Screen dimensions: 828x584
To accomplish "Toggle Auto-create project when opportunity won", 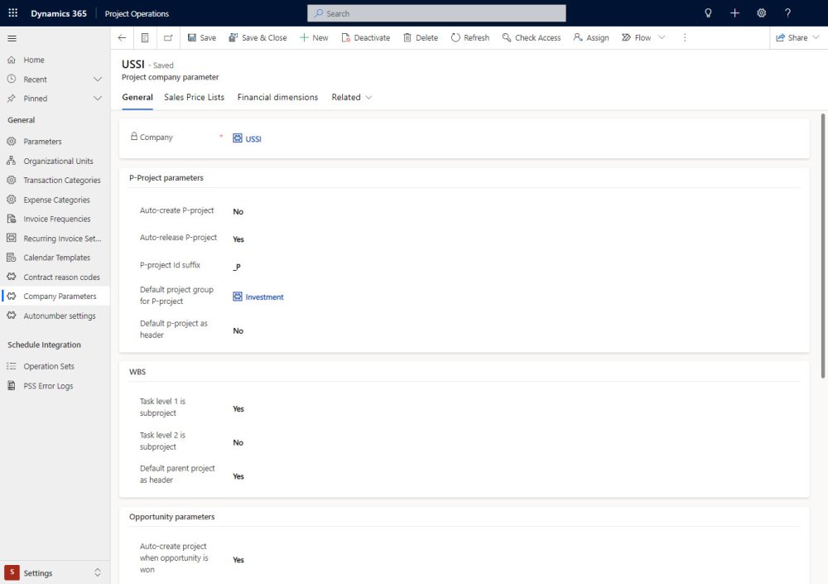I will (x=238, y=560).
